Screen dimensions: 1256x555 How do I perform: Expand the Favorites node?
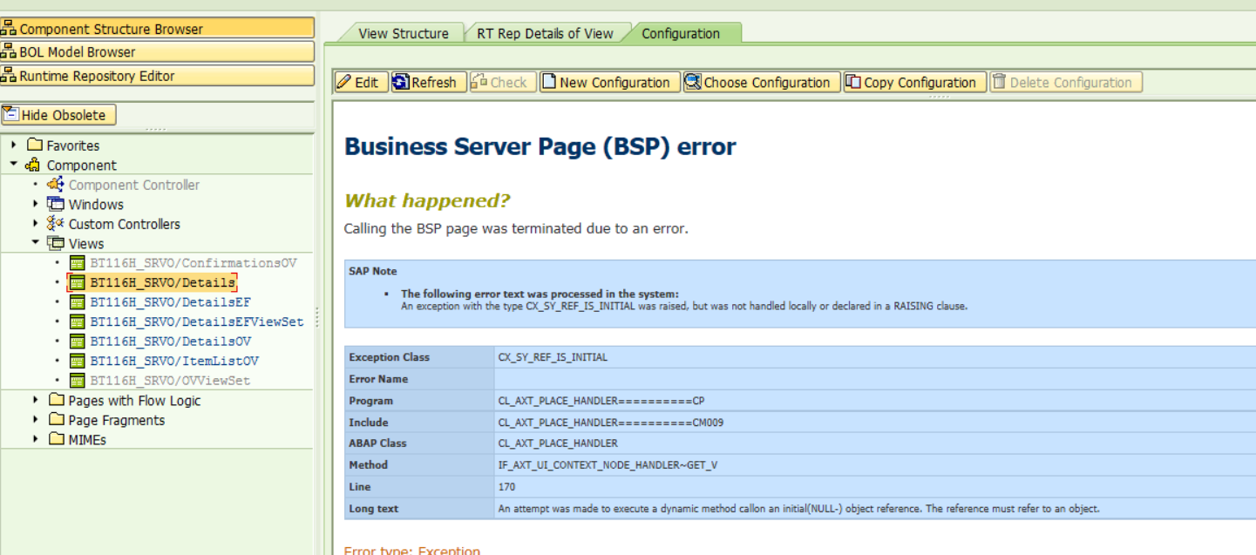click(x=14, y=145)
